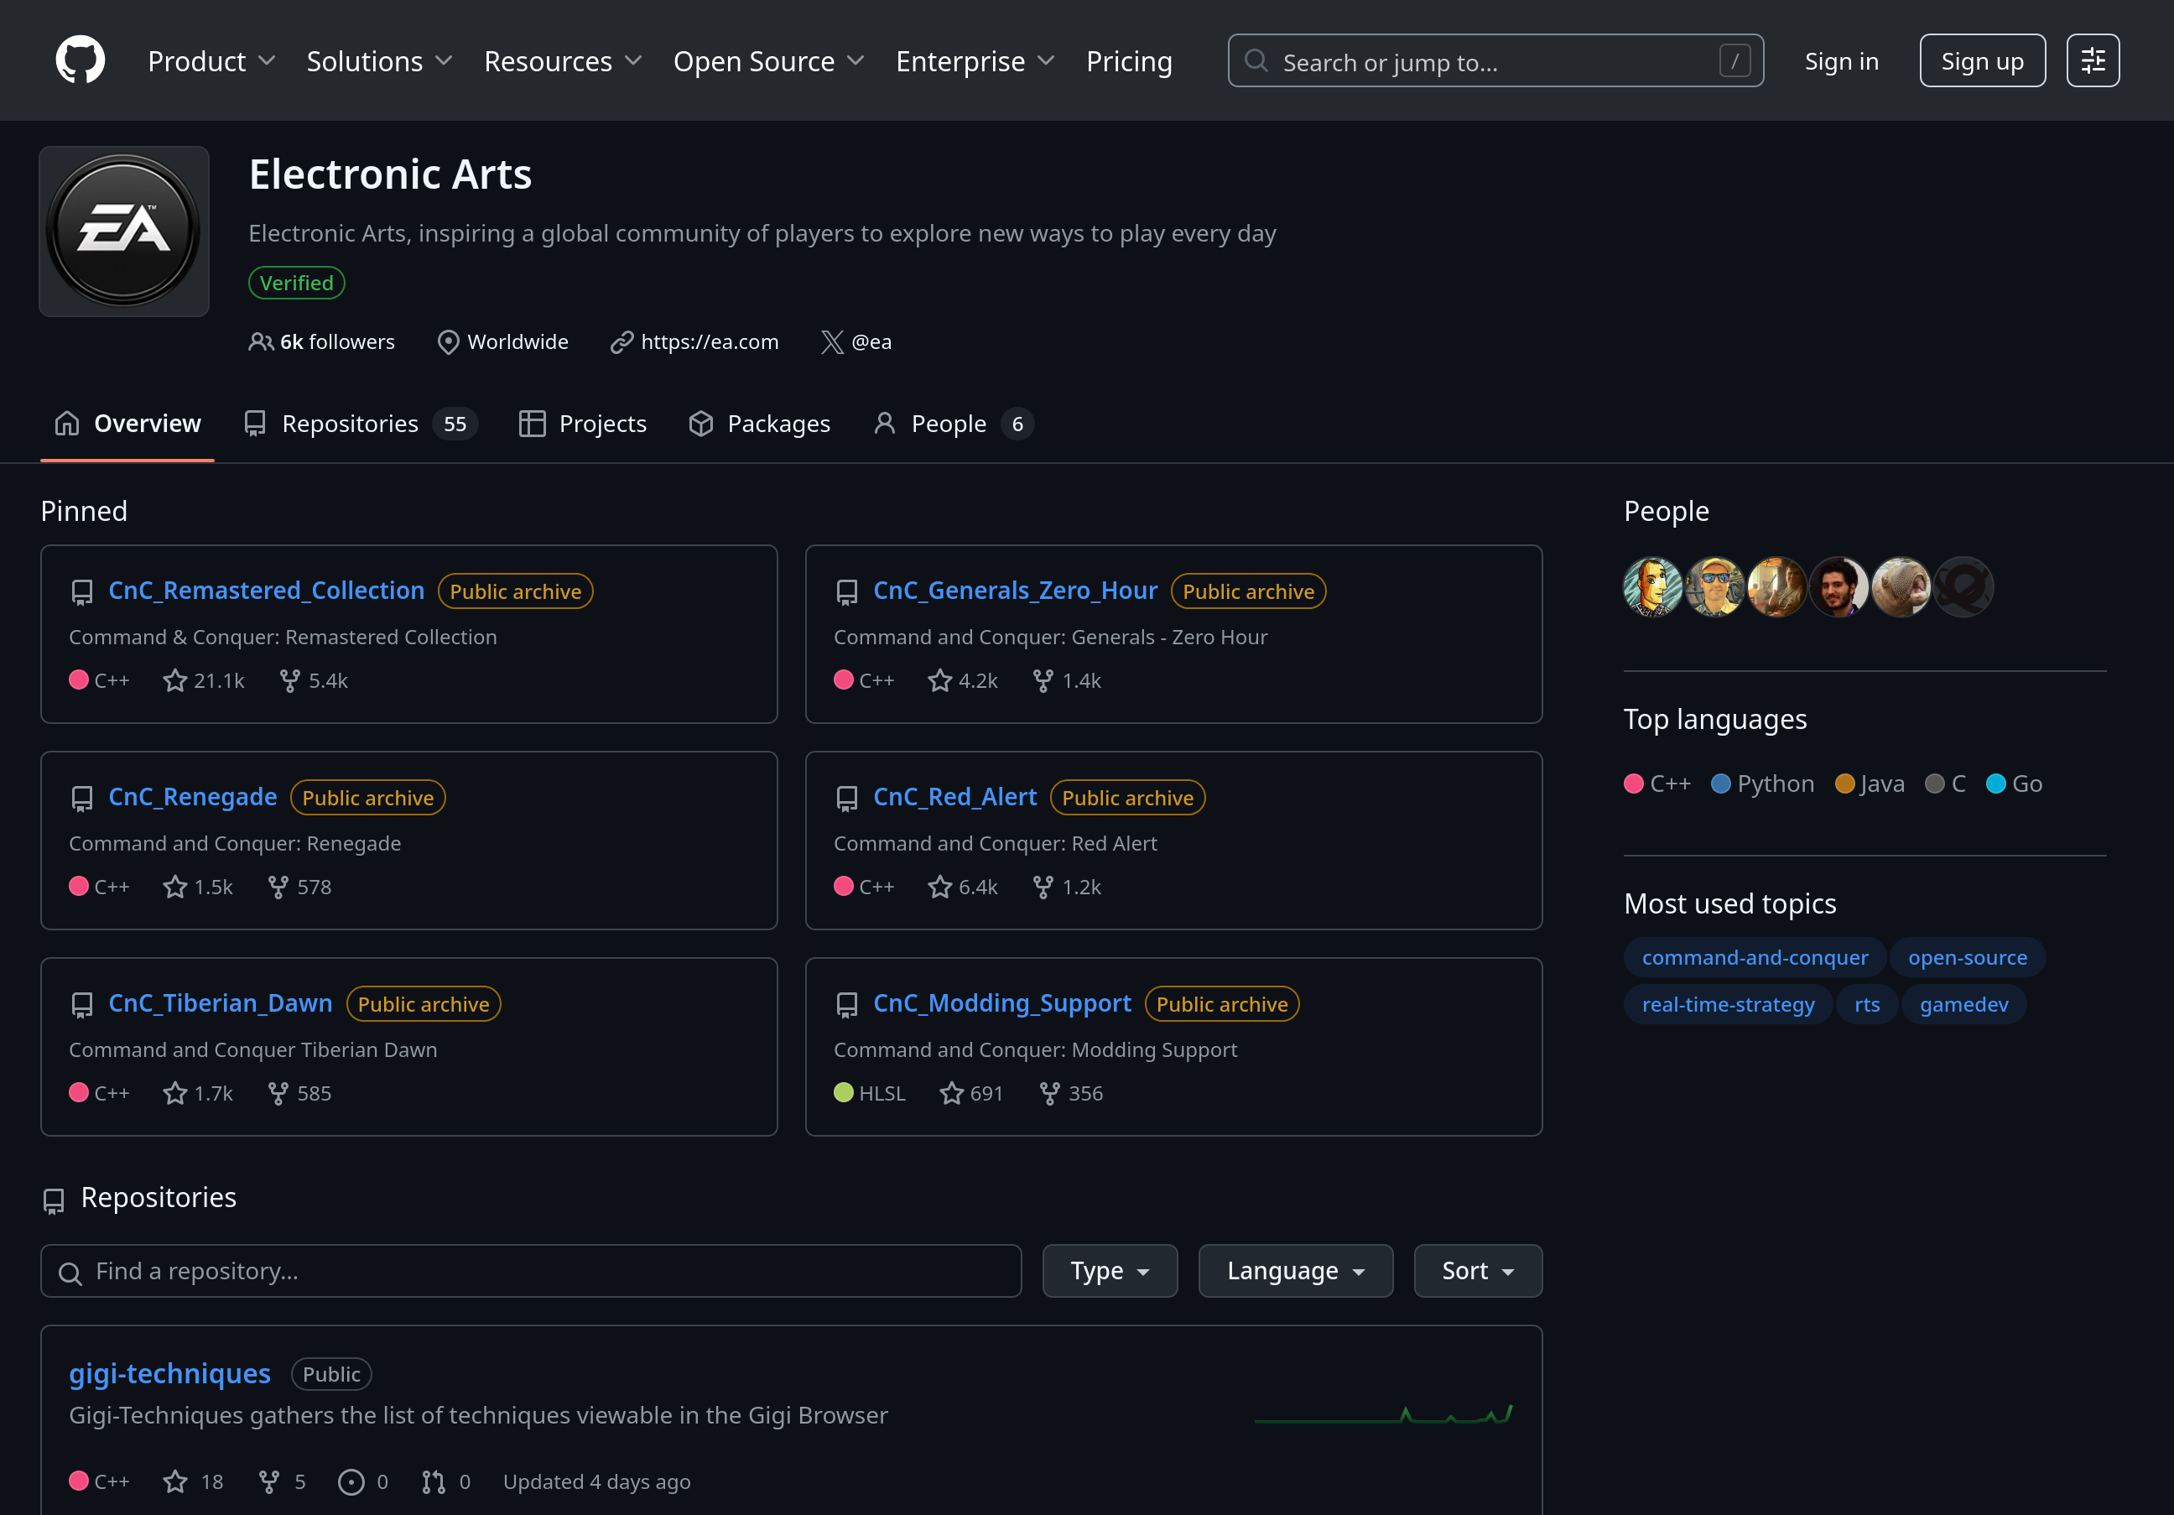Click the CnC_Remastered_Collection repository book icon
This screenshot has height=1515, width=2174.
tap(81, 591)
